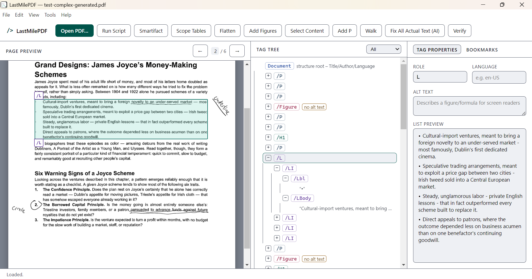Collapse the /Lbl node

[285, 178]
